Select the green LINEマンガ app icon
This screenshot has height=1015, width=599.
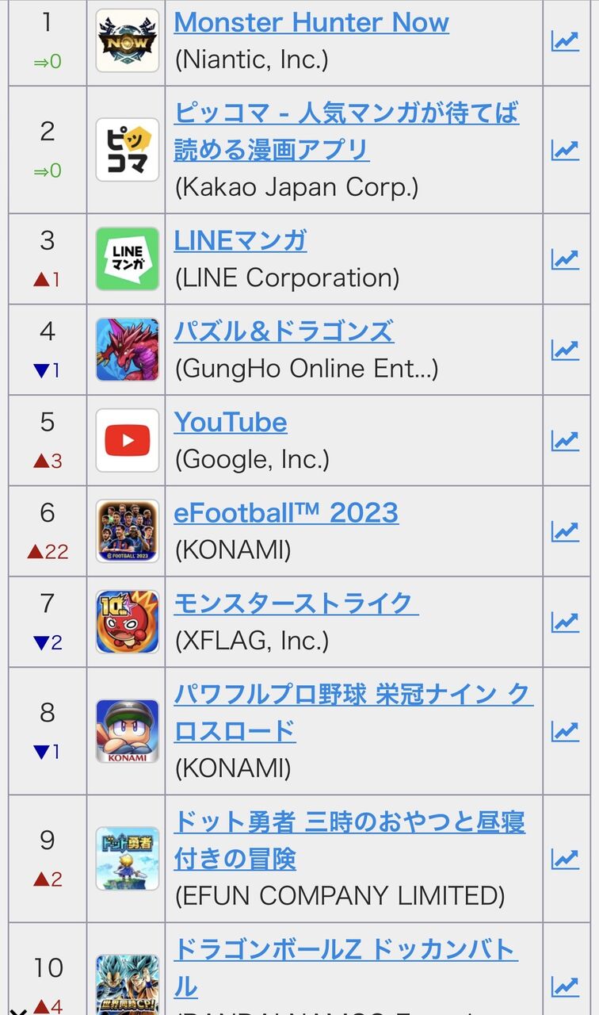pyautogui.click(x=128, y=259)
